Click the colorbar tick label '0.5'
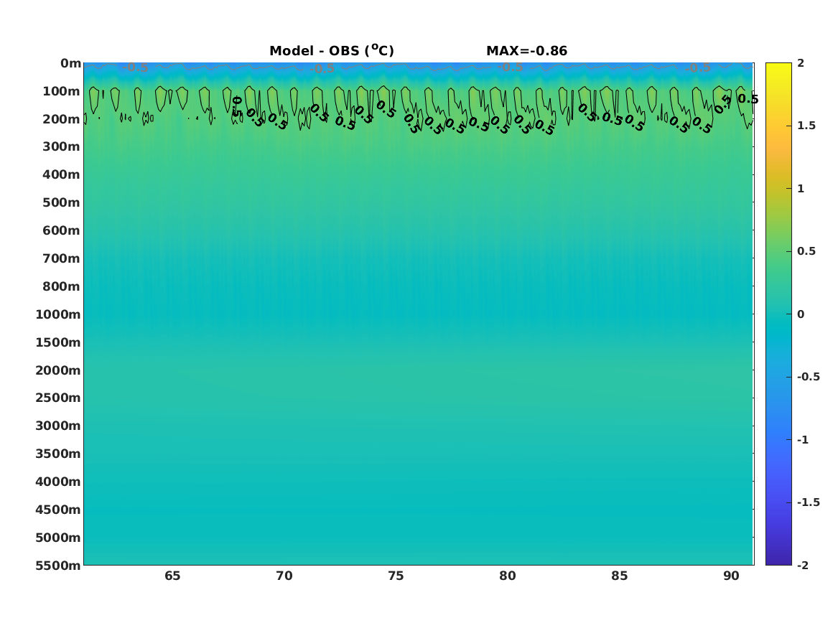This screenshot has width=838, height=628. (x=806, y=251)
